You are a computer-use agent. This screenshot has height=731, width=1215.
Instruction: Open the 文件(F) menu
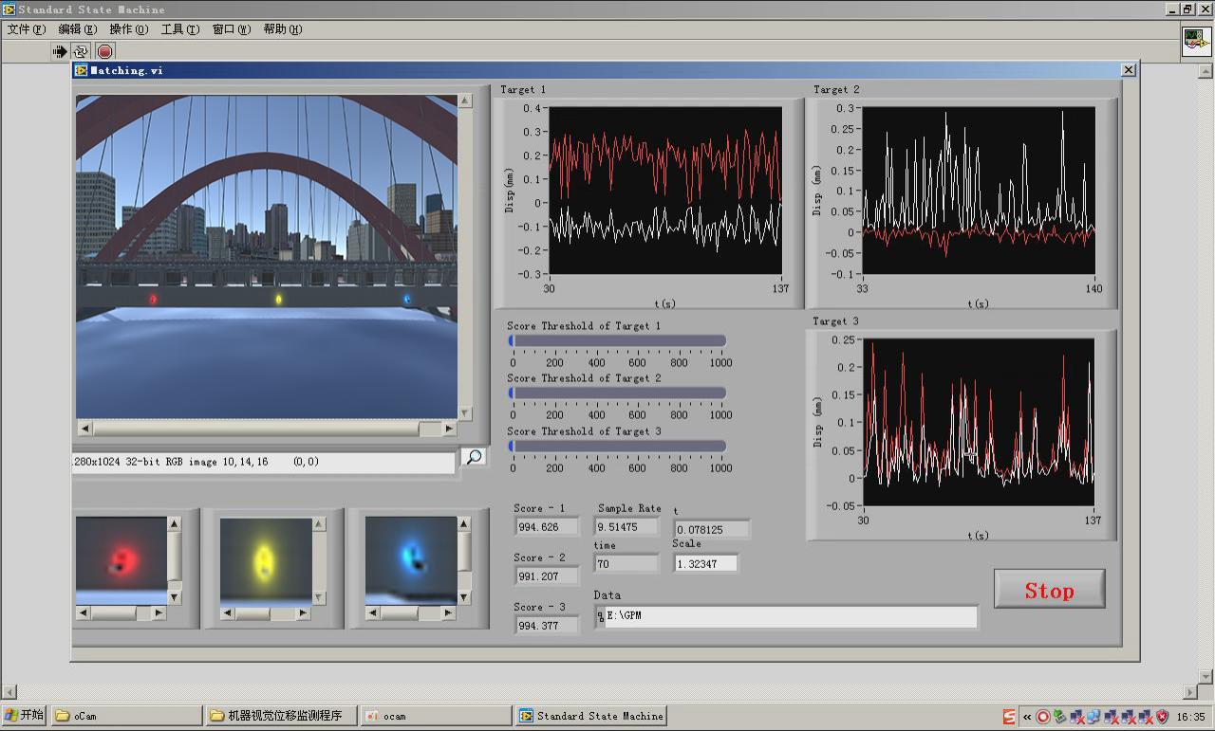tap(27, 29)
